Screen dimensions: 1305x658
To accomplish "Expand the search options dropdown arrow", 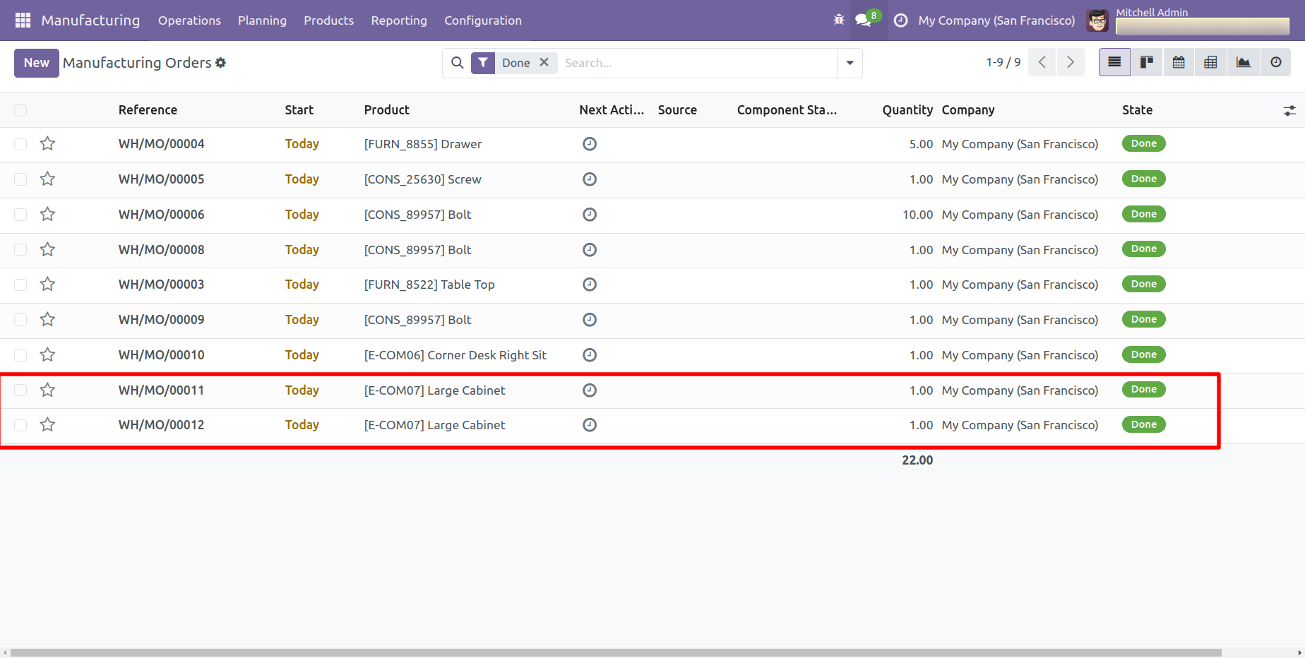I will [x=850, y=63].
